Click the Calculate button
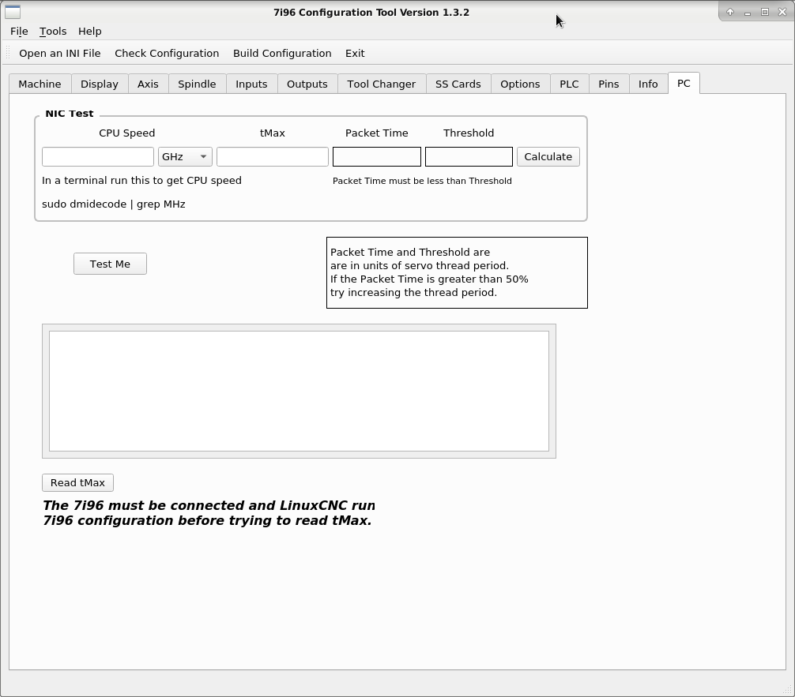The image size is (795, 697). click(x=548, y=156)
